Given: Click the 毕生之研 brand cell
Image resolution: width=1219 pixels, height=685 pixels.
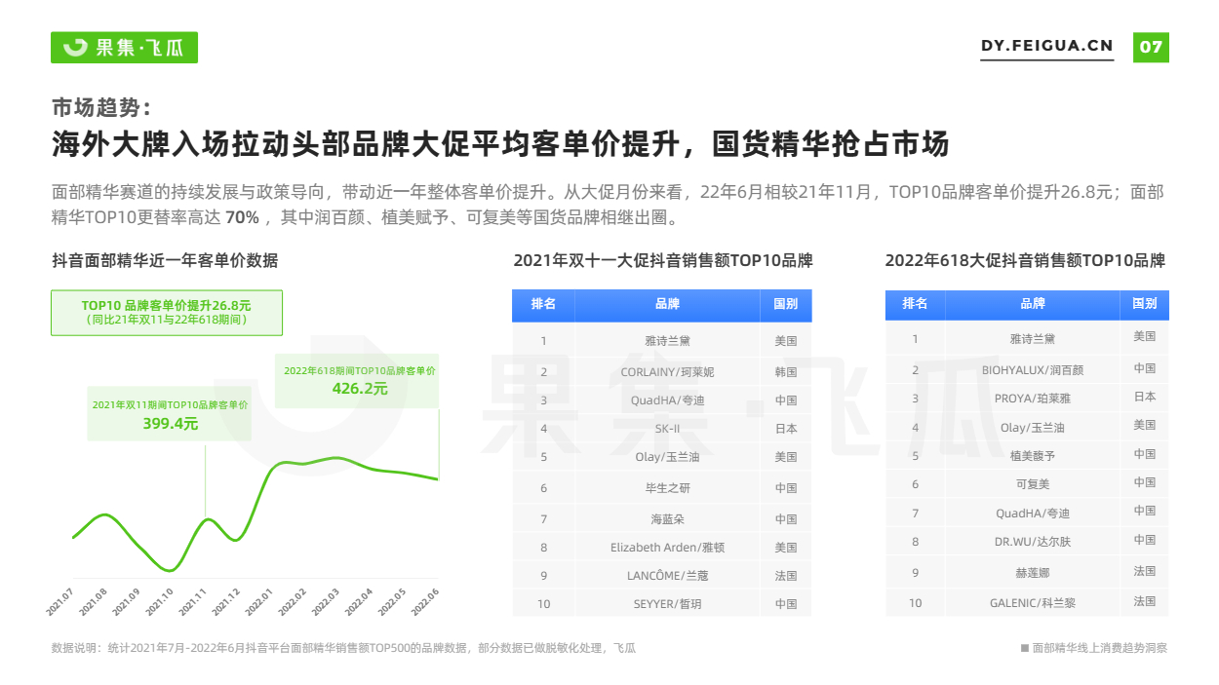Looking at the screenshot, I should pos(667,488).
